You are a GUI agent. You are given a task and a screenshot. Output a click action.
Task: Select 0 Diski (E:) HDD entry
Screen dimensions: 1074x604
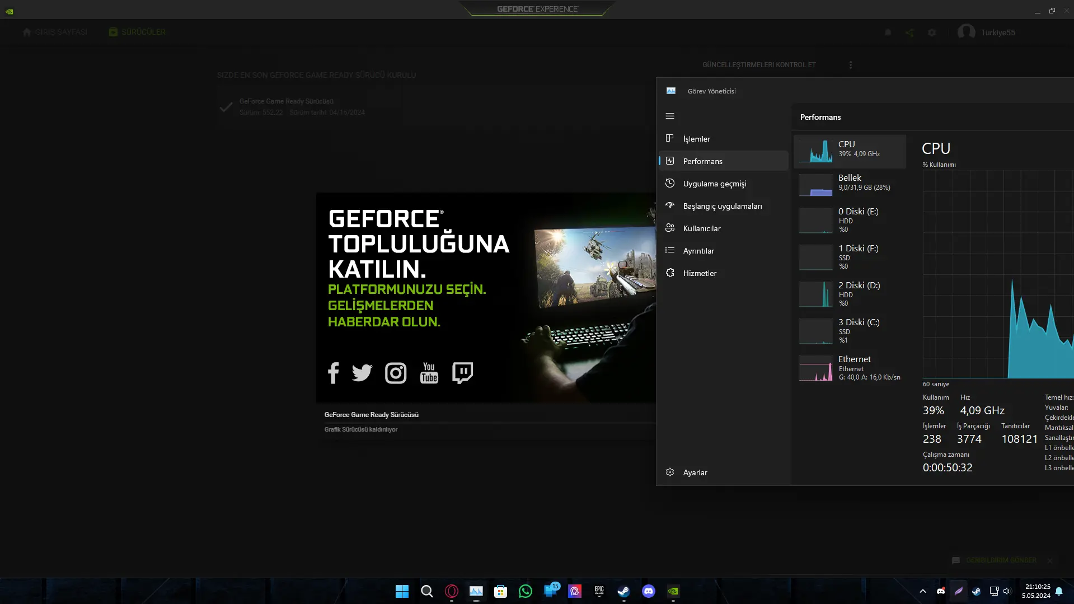point(850,220)
